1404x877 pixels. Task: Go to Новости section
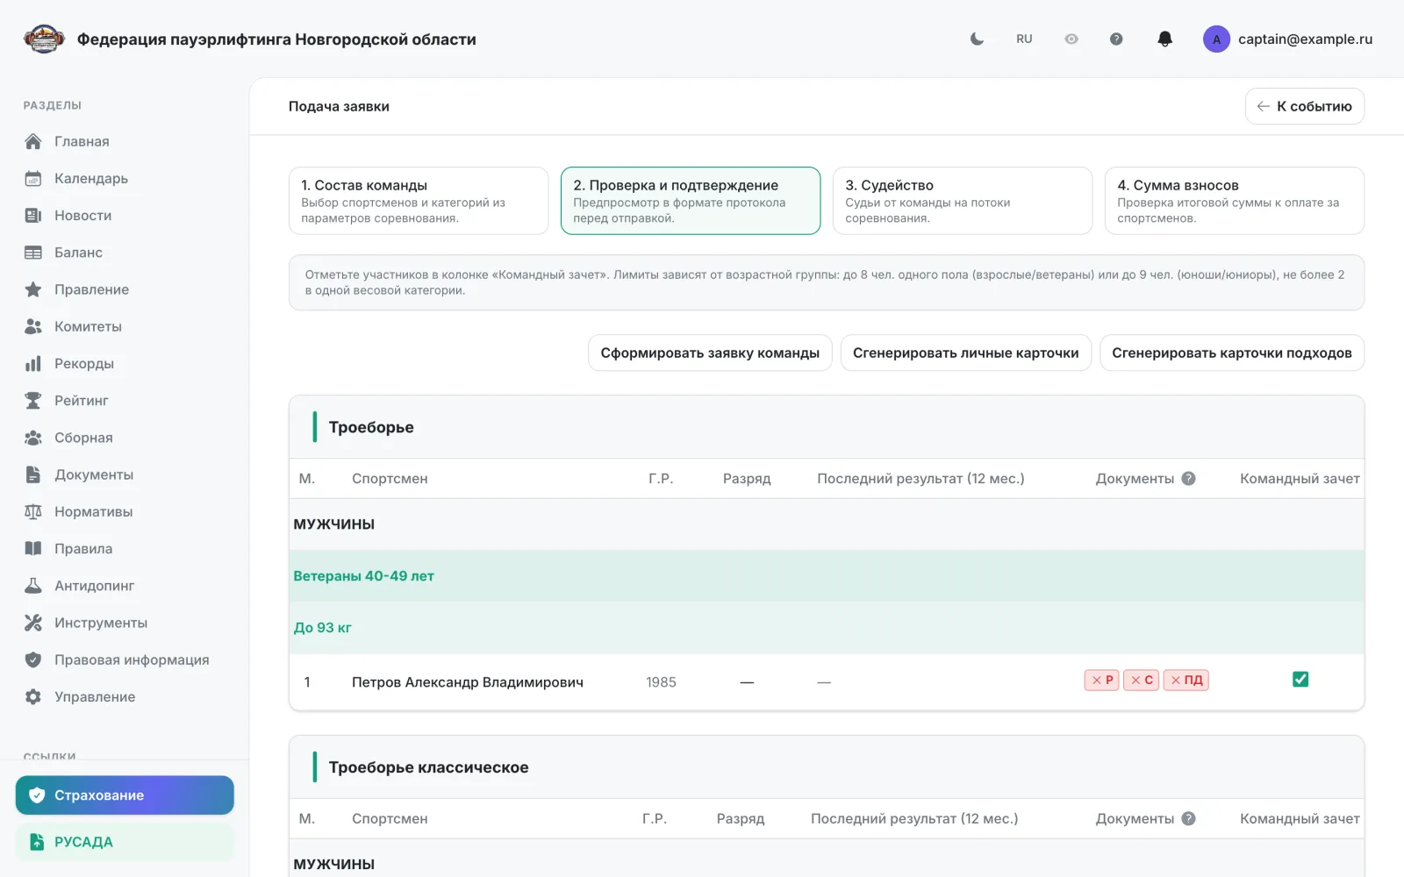pos(125,215)
